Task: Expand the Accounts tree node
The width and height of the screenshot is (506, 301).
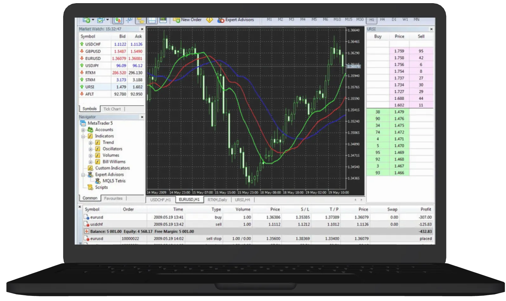Action: pyautogui.click(x=83, y=130)
